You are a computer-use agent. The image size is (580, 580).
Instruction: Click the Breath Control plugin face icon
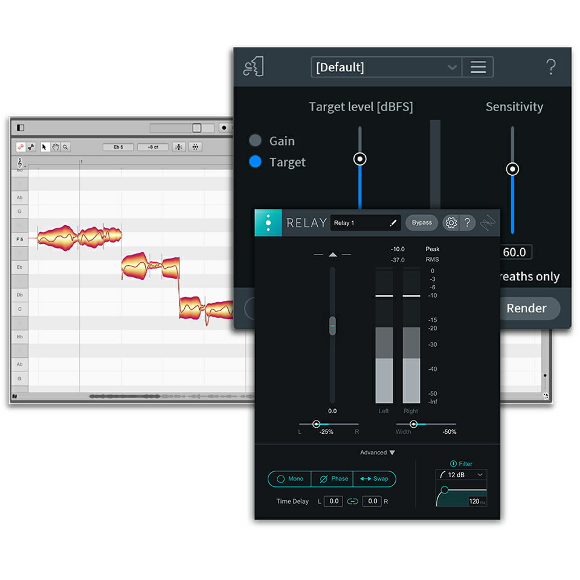click(253, 67)
